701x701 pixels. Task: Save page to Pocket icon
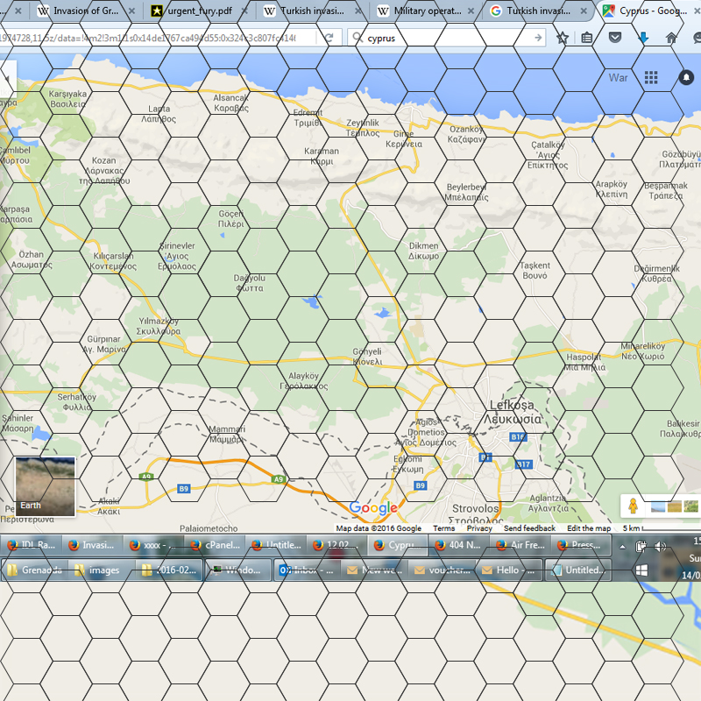[x=615, y=38]
